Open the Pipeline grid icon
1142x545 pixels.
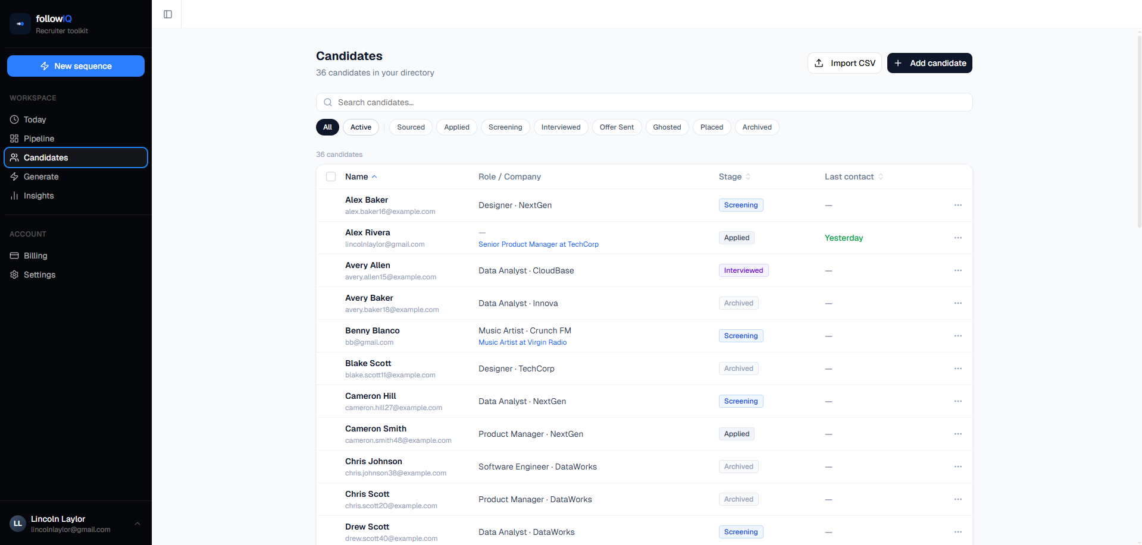coord(14,138)
